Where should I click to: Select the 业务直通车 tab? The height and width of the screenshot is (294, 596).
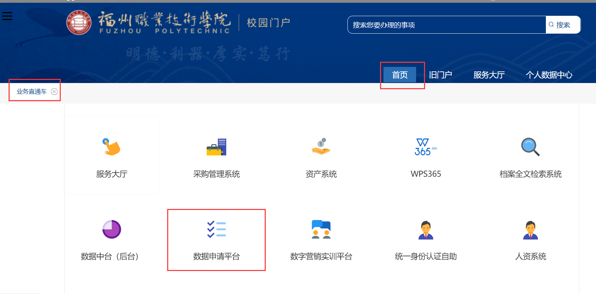coord(32,92)
